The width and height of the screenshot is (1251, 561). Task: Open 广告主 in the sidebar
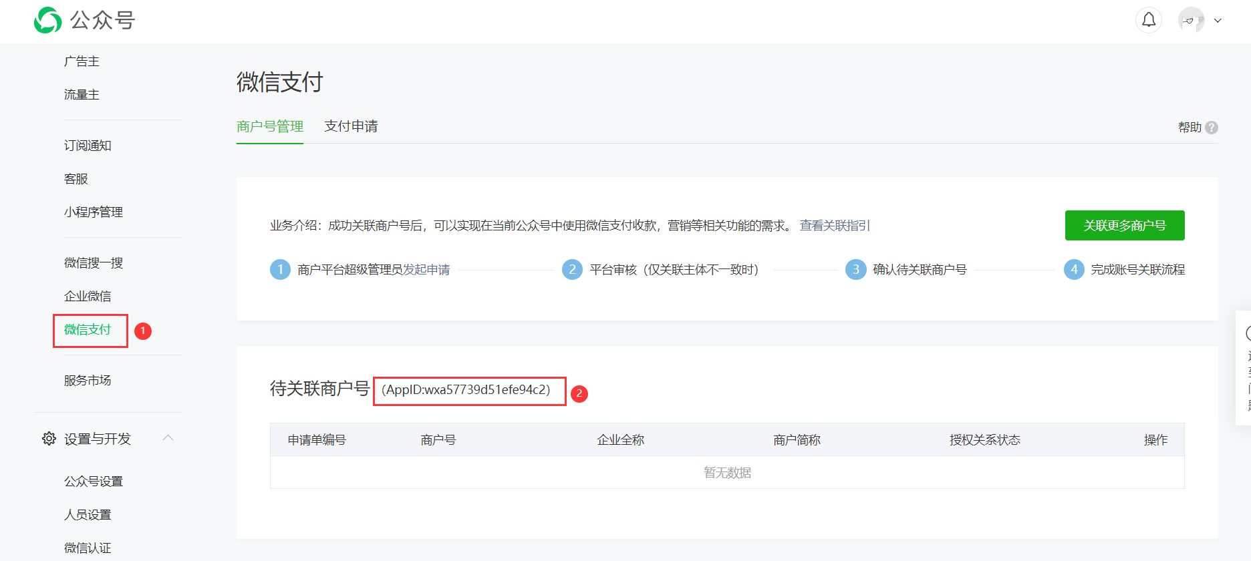(x=82, y=61)
